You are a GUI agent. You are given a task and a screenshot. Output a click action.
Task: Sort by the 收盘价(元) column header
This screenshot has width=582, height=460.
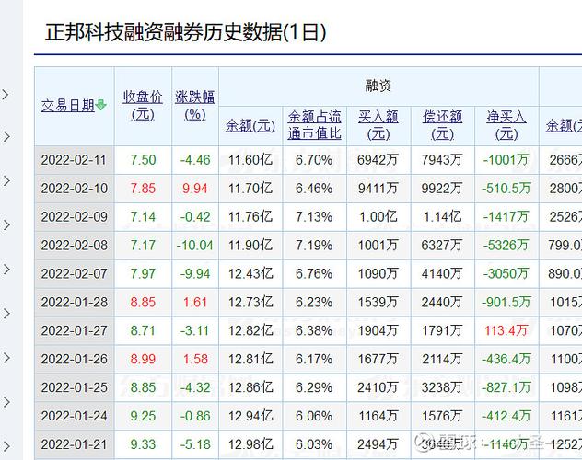[143, 106]
